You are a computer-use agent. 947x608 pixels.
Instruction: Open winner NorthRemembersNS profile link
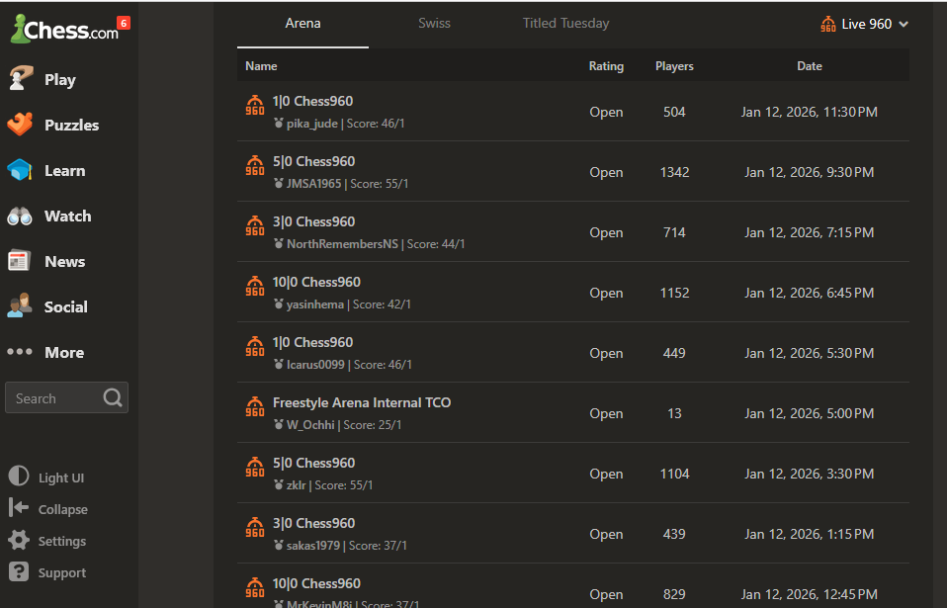click(341, 244)
